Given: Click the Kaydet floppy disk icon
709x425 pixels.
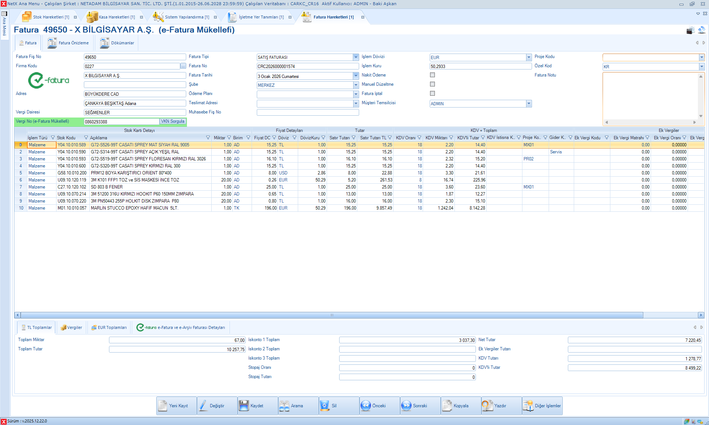Looking at the screenshot, I should (x=244, y=406).
